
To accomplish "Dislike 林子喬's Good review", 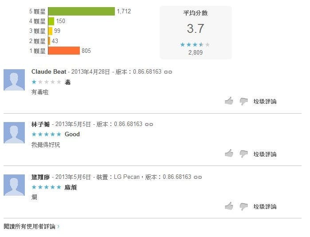I will [x=243, y=154].
